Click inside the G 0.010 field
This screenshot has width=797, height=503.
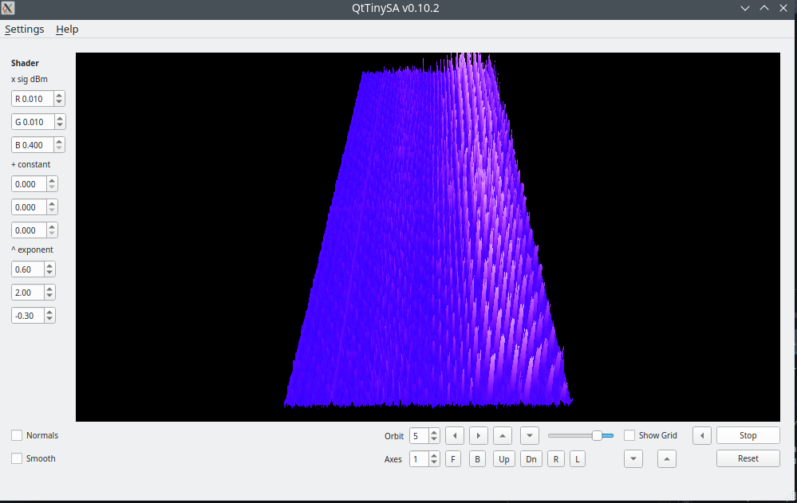[x=33, y=121]
